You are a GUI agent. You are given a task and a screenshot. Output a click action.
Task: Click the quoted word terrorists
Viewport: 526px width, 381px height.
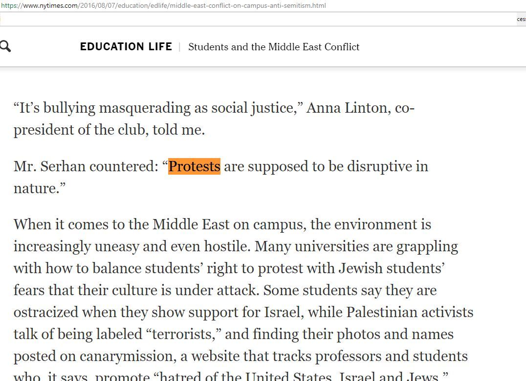tap(182, 334)
